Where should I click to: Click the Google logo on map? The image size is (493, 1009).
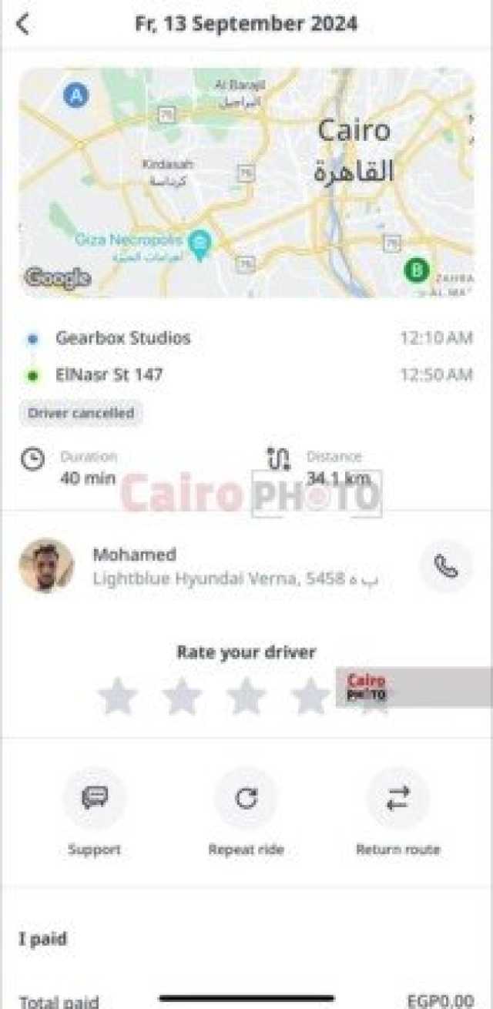click(57, 277)
